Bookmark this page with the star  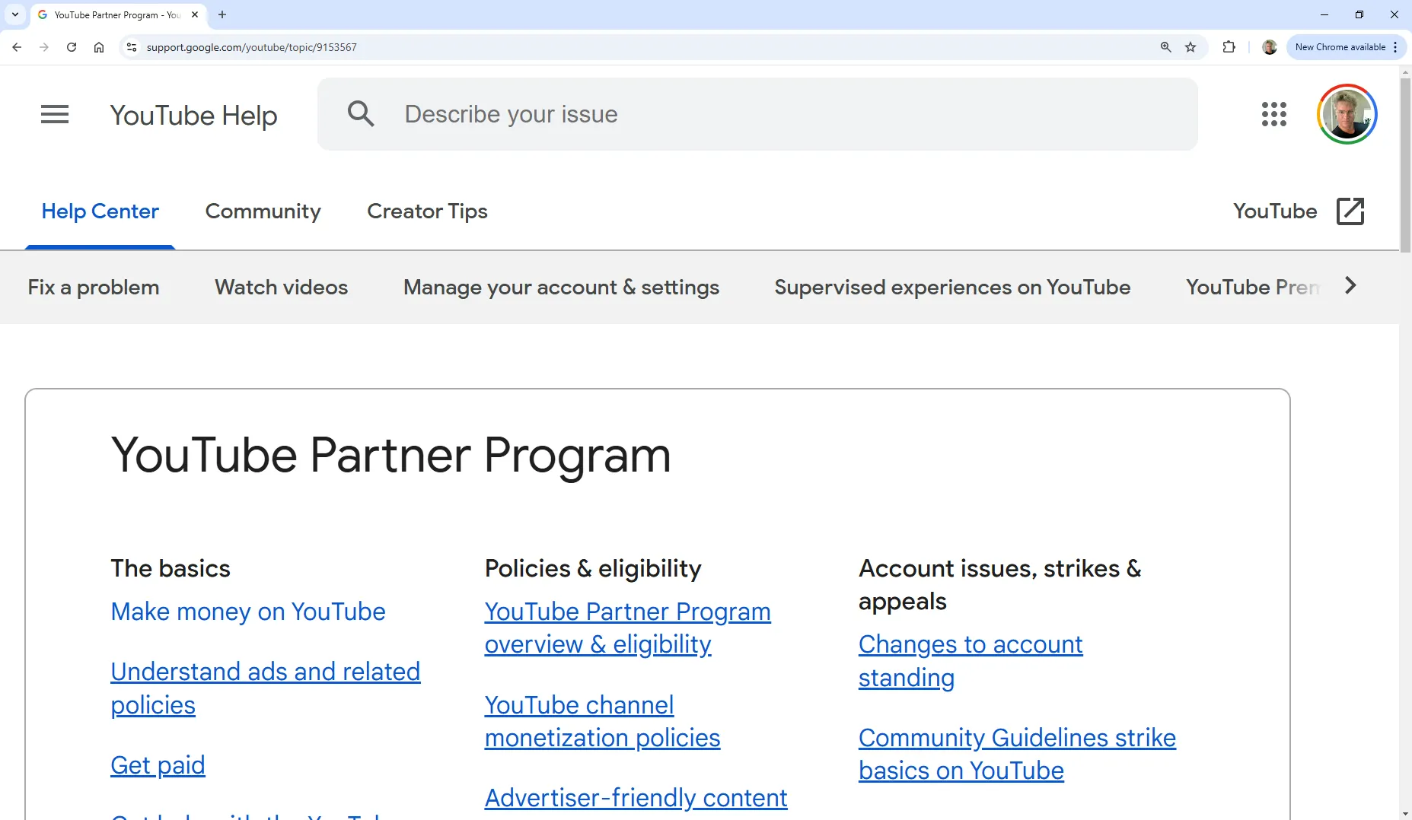1190,47
